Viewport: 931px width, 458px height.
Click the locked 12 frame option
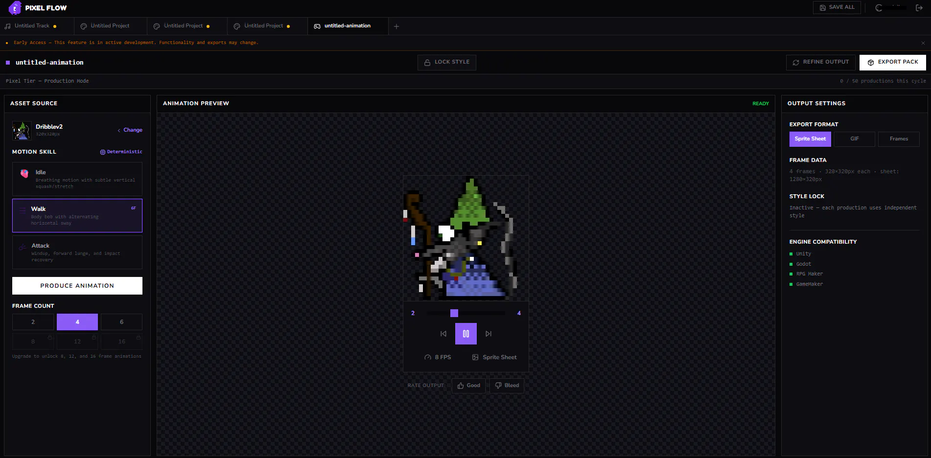pyautogui.click(x=77, y=342)
